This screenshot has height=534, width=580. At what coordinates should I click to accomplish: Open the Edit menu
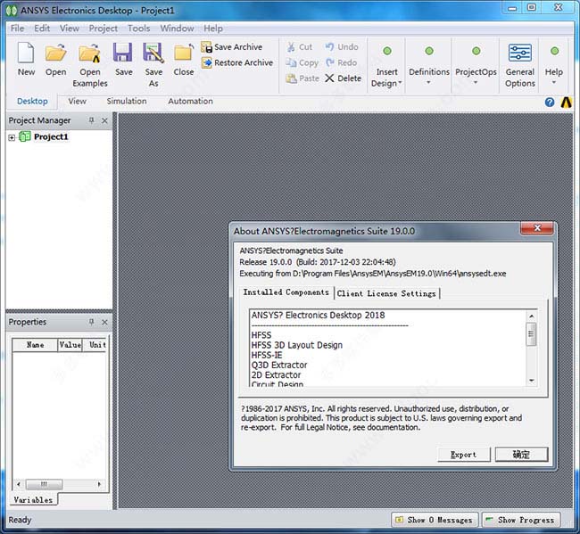pos(42,29)
